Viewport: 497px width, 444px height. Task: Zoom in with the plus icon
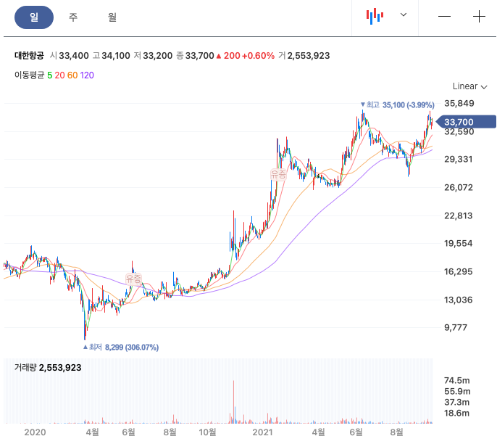click(x=479, y=17)
